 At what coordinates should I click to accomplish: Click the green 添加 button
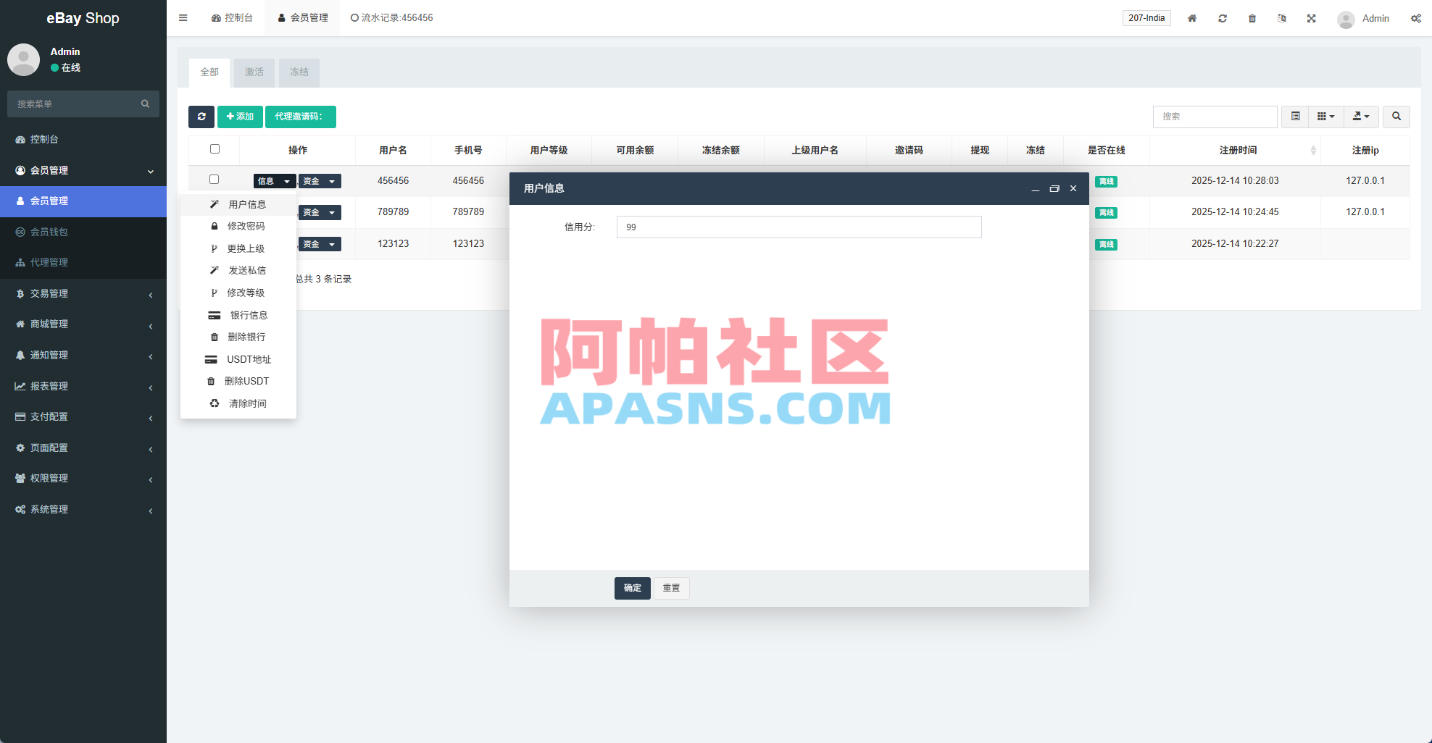coord(240,117)
